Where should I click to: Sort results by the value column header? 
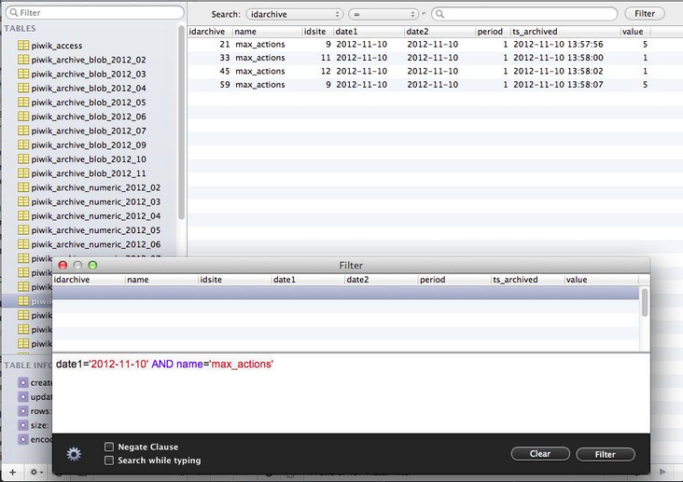pos(635,32)
